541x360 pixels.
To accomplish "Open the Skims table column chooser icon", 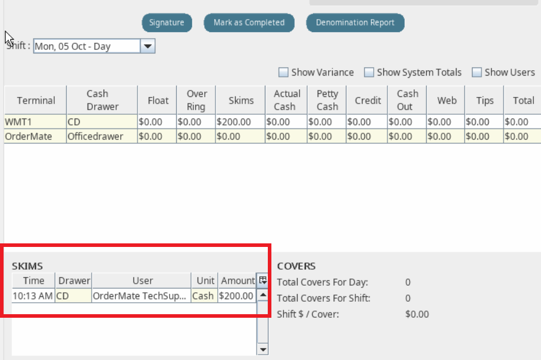I will [x=262, y=280].
